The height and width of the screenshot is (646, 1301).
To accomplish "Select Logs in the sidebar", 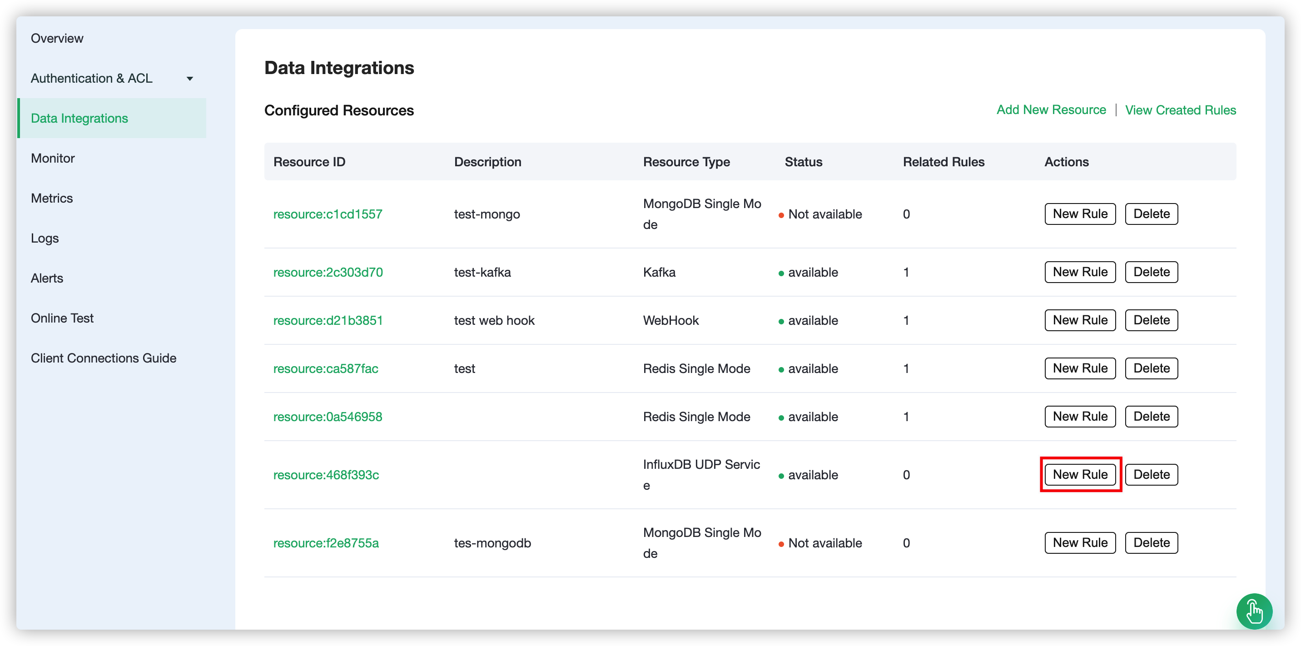I will [45, 238].
